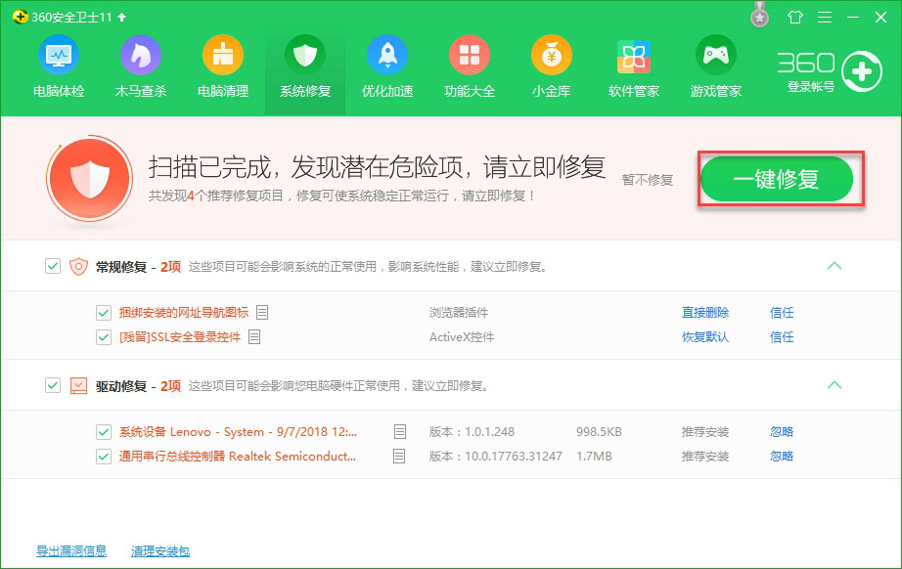This screenshot has height=569, width=902.
Task: Click the 一键修复 one-click repair button
Action: [777, 179]
